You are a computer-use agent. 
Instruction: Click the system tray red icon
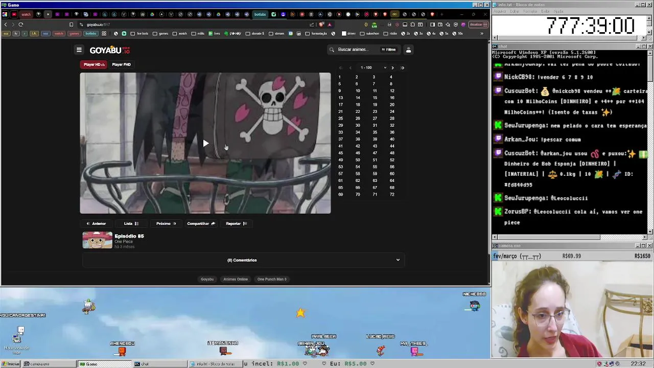pos(599,364)
